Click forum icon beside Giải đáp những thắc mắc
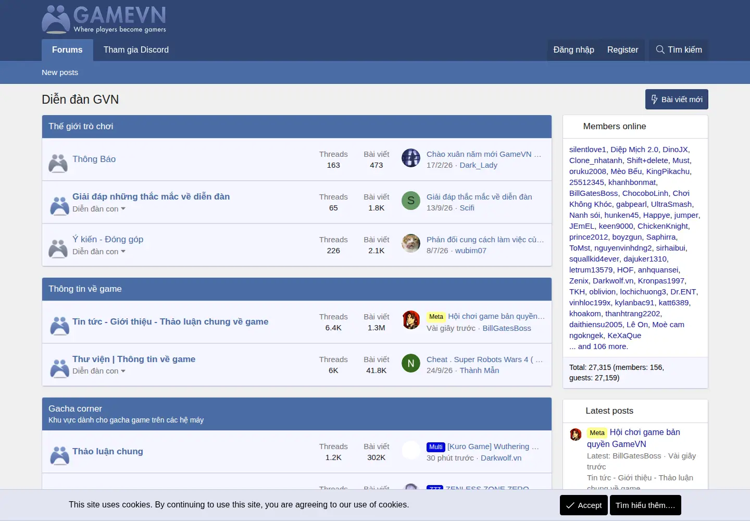The width and height of the screenshot is (750, 521). click(x=59, y=206)
